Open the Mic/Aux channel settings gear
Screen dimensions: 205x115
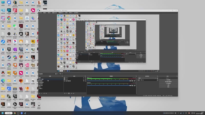click(x=135, y=81)
